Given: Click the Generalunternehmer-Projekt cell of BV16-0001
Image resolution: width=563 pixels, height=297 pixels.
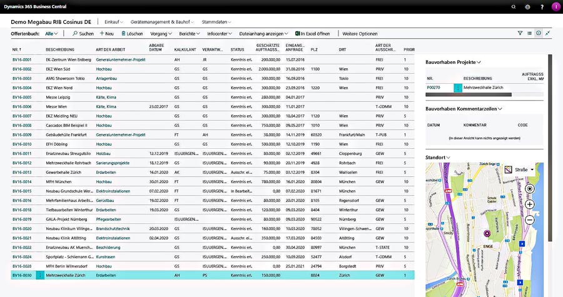Looking at the screenshot, I should tap(121, 59).
